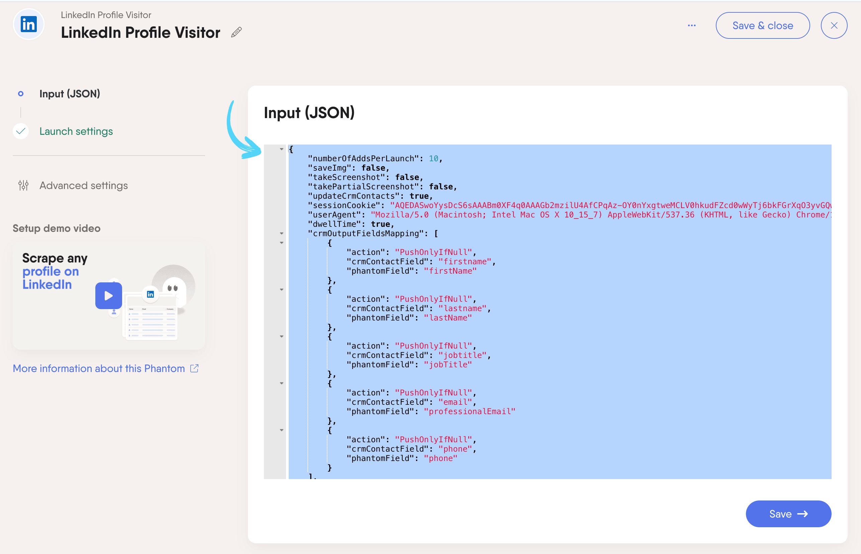This screenshot has height=554, width=861.
Task: Fold the email mapping object
Action: [282, 383]
